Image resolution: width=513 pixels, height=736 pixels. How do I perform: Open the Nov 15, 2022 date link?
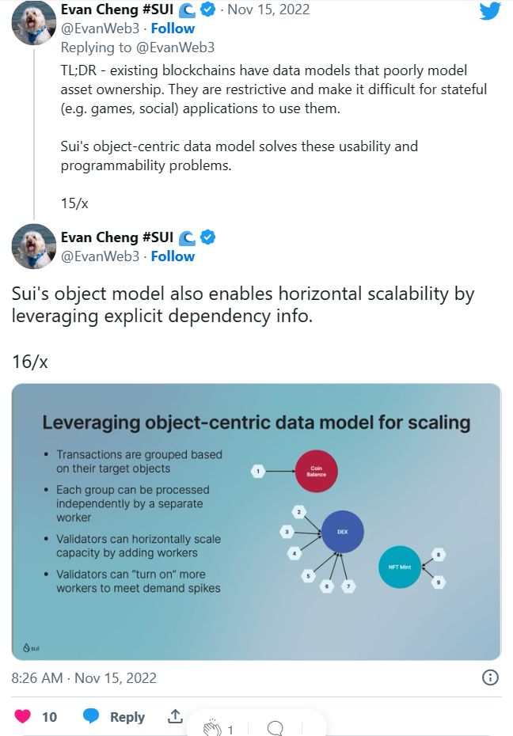pyautogui.click(x=268, y=10)
